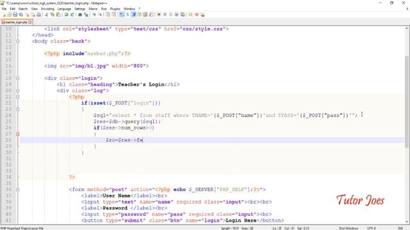Click the vertical scrollbar thumb
Screen dimensions: 410x230
coord(407,102)
